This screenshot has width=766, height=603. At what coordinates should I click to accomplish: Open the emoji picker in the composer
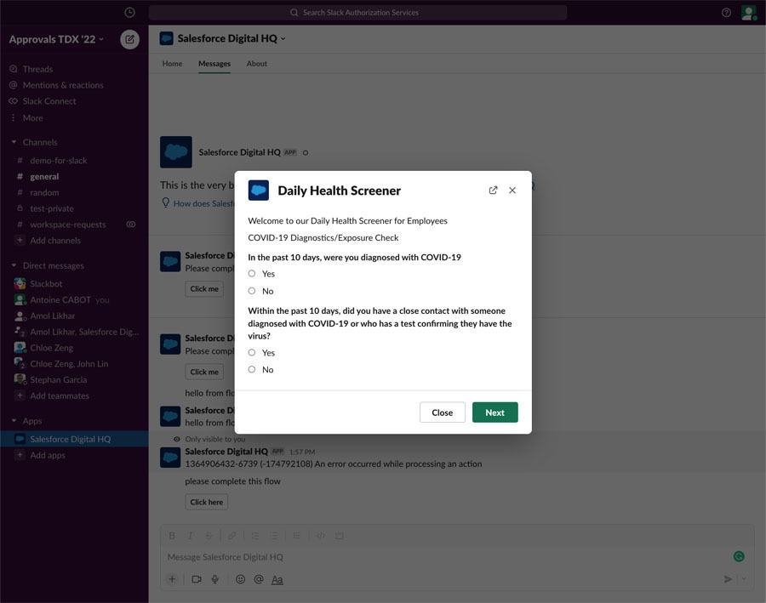coord(240,579)
